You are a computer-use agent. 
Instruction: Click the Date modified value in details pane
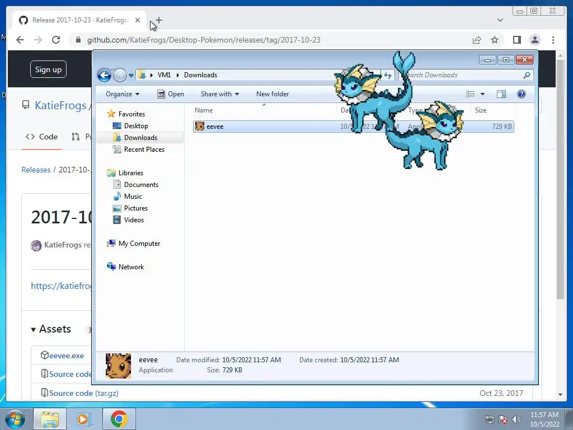coord(251,360)
